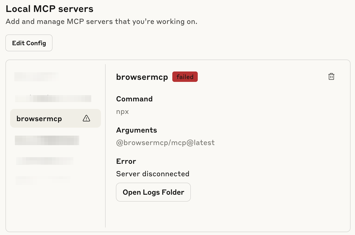Click the warning triangle icon beside browsermcp
The width and height of the screenshot is (355, 235).
[x=86, y=118]
